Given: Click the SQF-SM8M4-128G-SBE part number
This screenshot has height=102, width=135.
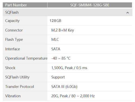Looking at the screenshot, I should (90, 5).
